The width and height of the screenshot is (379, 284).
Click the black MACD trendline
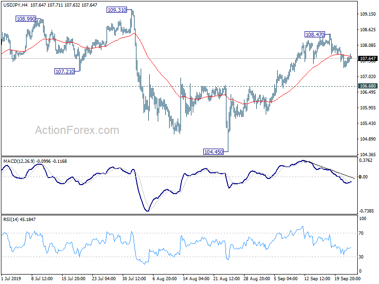pos(329,169)
